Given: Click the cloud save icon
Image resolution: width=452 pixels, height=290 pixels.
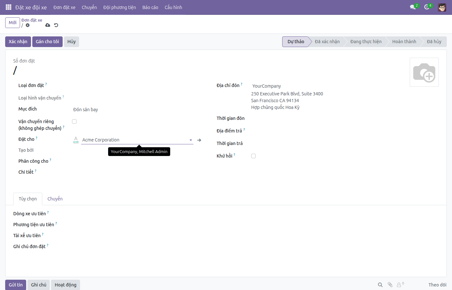Looking at the screenshot, I should click(48, 25).
